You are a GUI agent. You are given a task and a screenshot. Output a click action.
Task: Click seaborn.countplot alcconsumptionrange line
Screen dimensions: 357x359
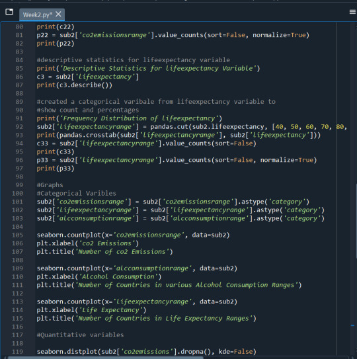(137, 268)
